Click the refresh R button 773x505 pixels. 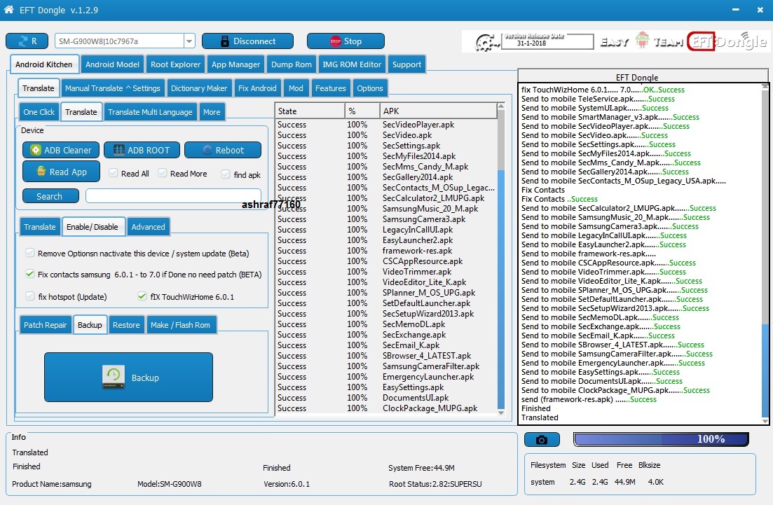pos(27,41)
